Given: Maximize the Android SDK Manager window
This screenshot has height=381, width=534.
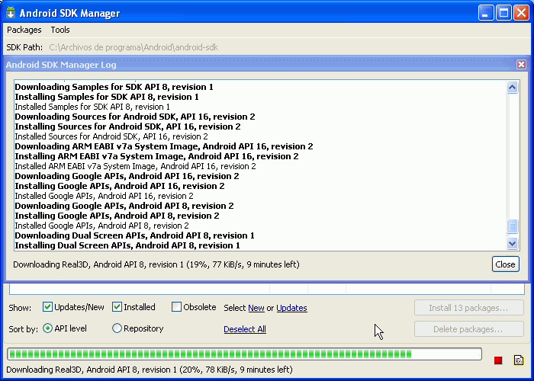Looking at the screenshot, I should coord(503,13).
